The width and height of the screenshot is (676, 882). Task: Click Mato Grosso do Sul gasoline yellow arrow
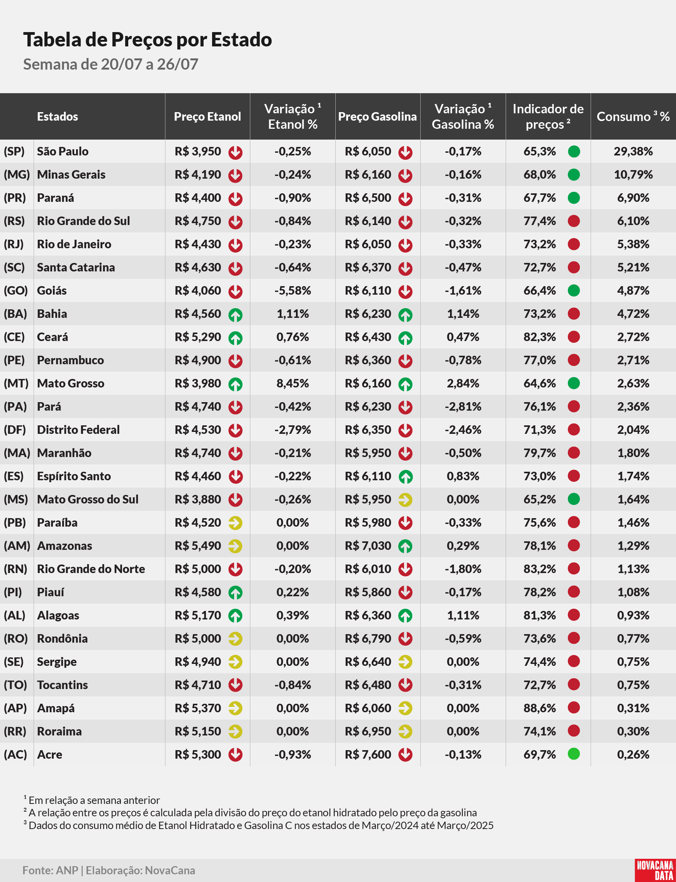click(405, 500)
